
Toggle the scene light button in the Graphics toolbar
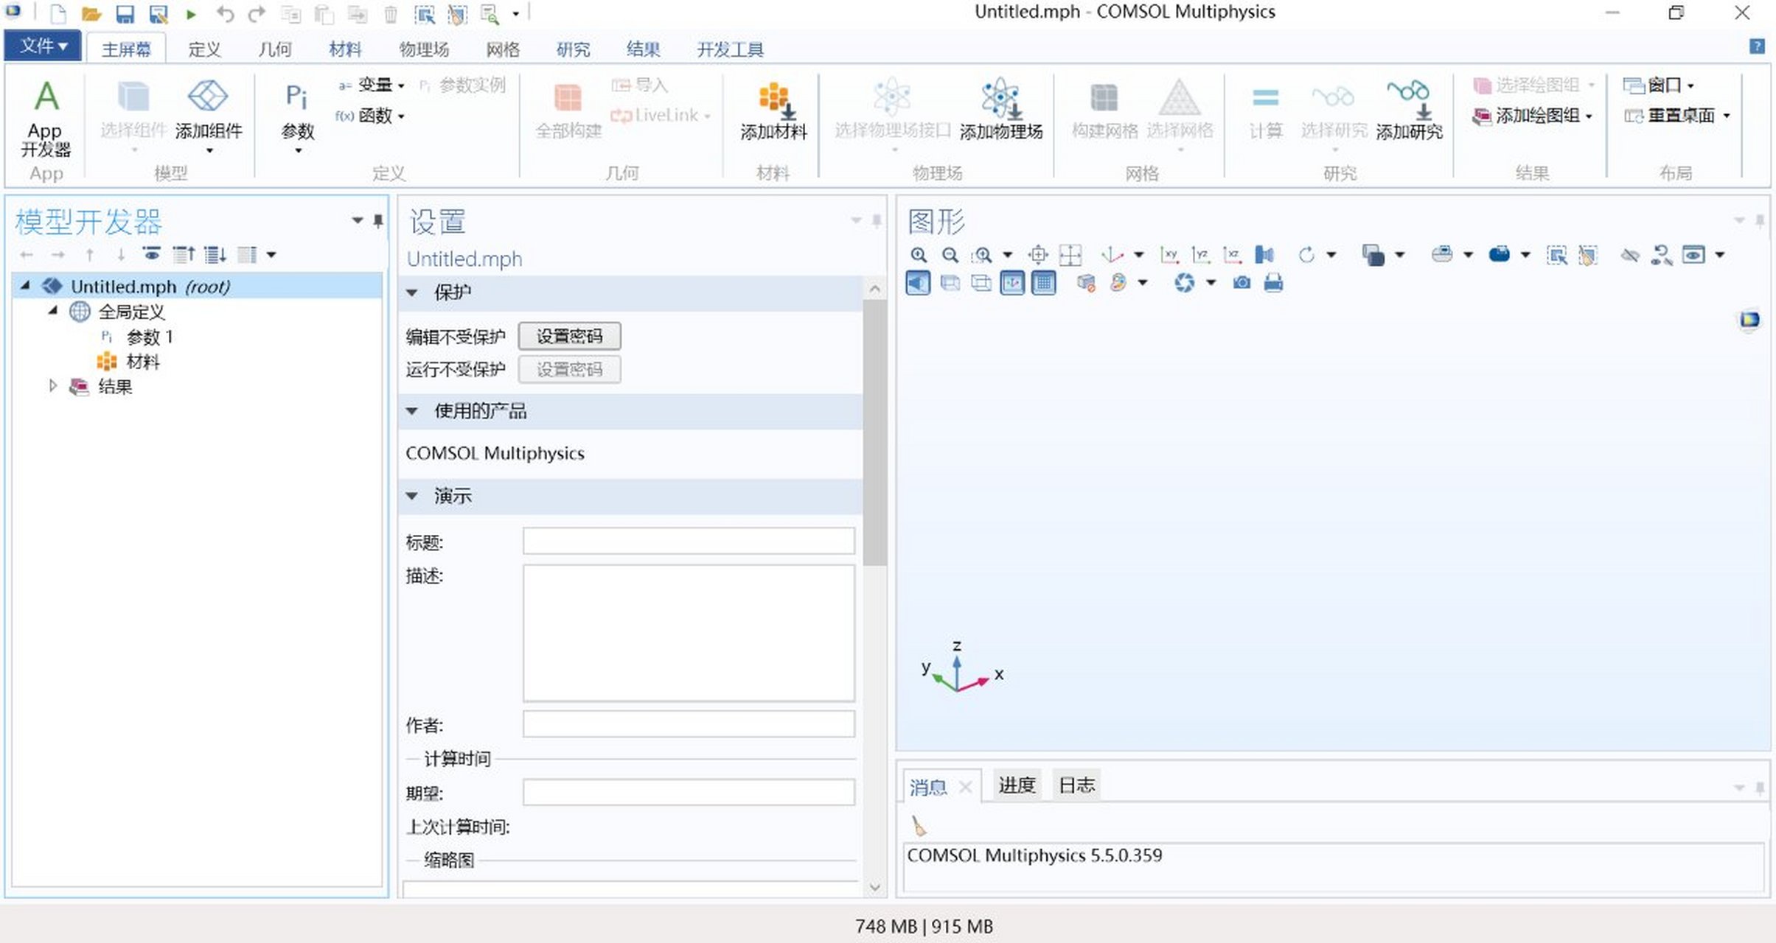[918, 283]
